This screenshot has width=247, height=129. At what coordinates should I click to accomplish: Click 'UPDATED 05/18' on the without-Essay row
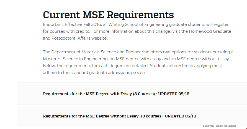pos(180,116)
